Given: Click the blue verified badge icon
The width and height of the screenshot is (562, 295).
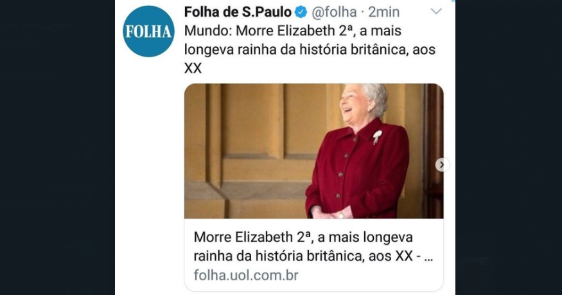Looking at the screenshot, I should click(x=301, y=12).
